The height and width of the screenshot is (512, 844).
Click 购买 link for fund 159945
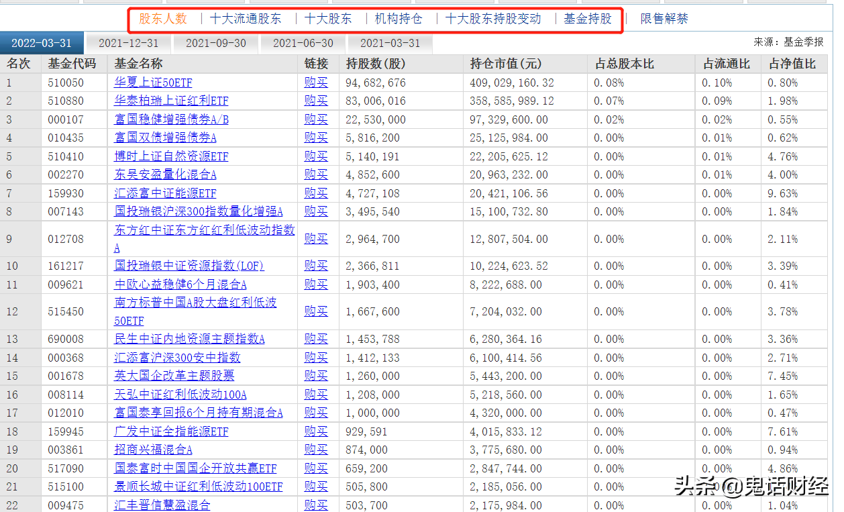[x=316, y=431]
